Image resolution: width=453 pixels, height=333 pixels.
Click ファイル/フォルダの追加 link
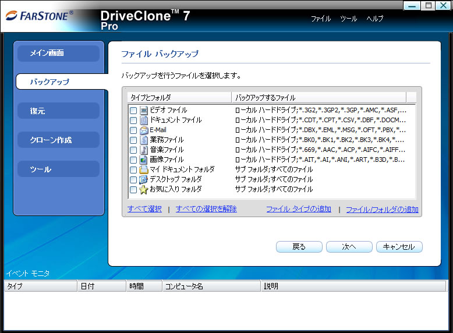(x=382, y=210)
